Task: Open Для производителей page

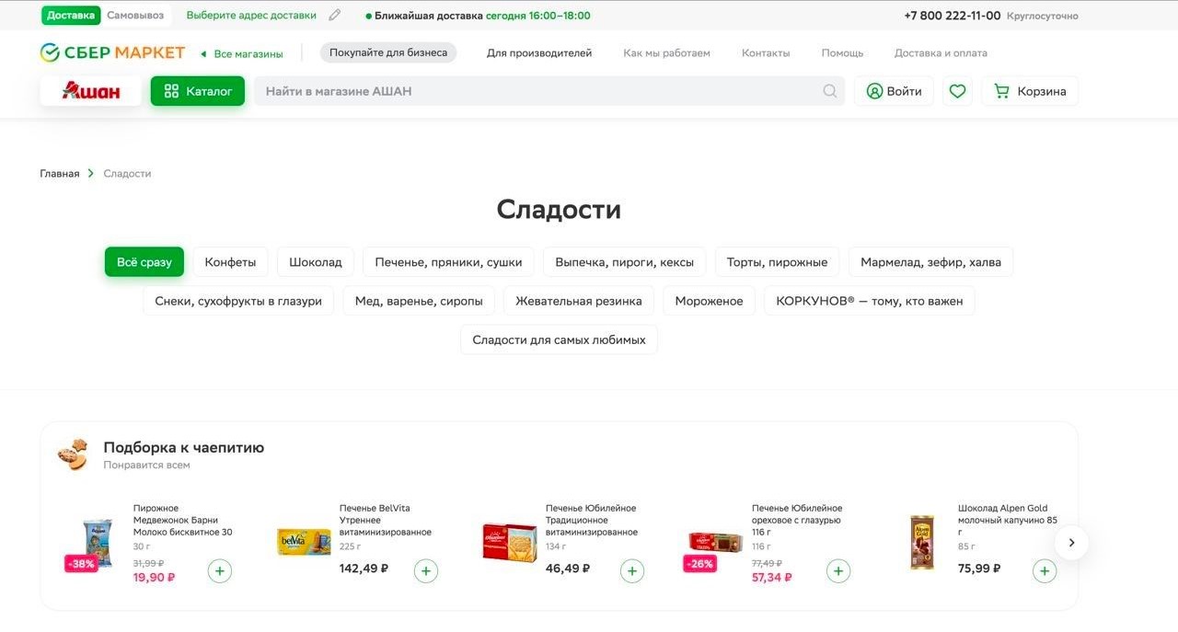Action: (x=539, y=53)
